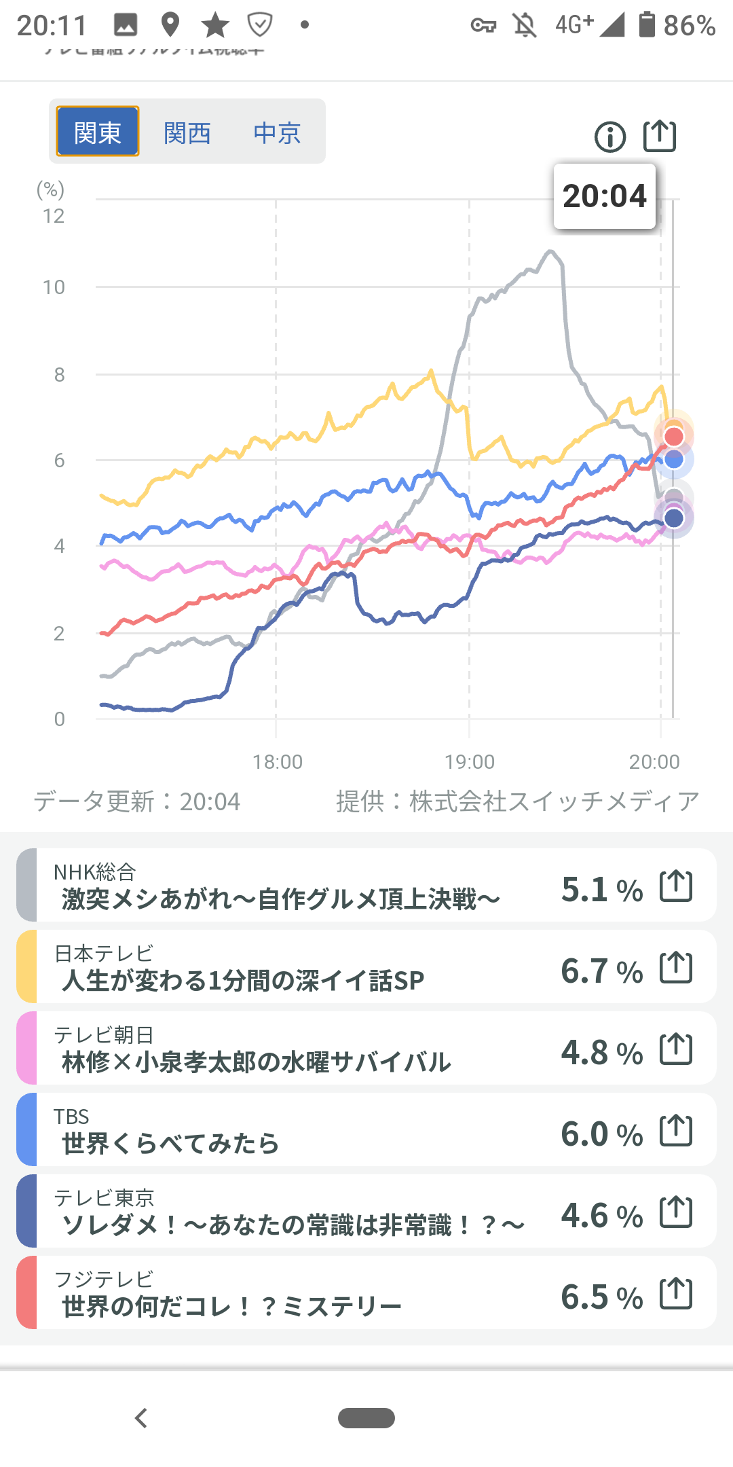
Task: Share the 日本テレビ 6.7% rating
Action: coord(676,968)
